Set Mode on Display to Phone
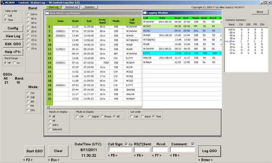Viewport: 272px width, 163px height. tap(102, 116)
